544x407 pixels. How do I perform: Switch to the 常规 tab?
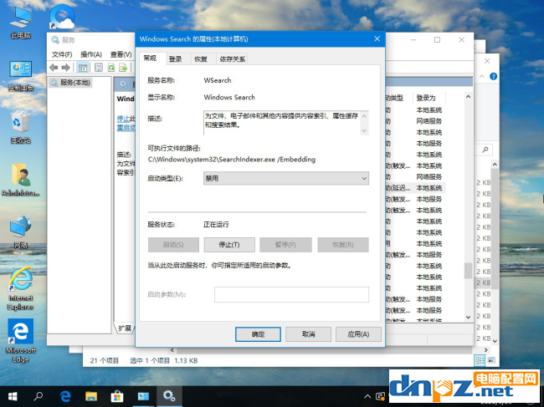coord(150,58)
